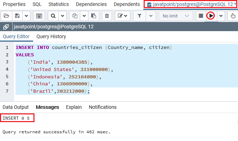Click the Stop query square button
This screenshot has height=141, width=238.
tap(201, 16)
